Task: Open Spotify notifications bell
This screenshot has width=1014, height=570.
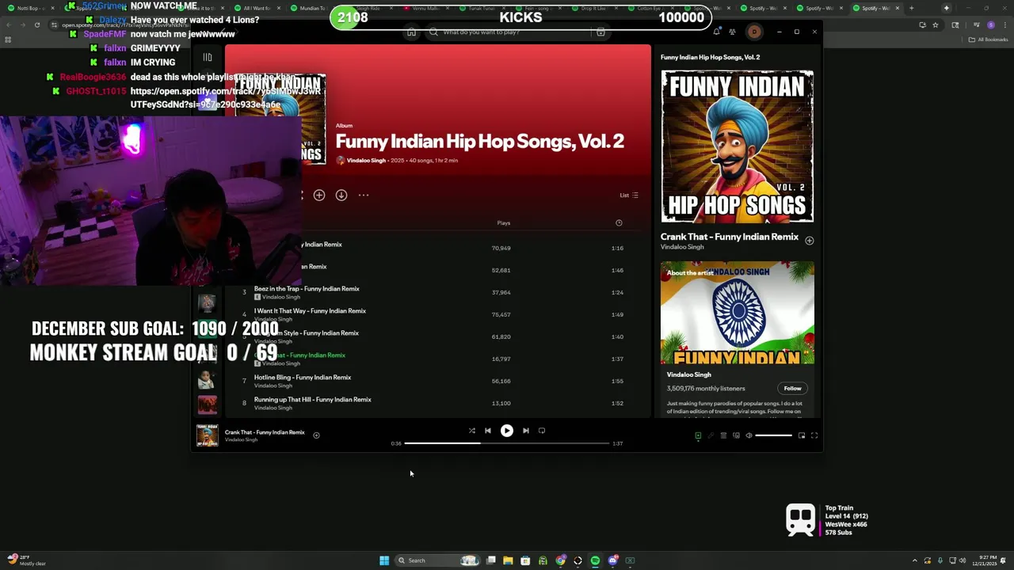Action: (716, 32)
